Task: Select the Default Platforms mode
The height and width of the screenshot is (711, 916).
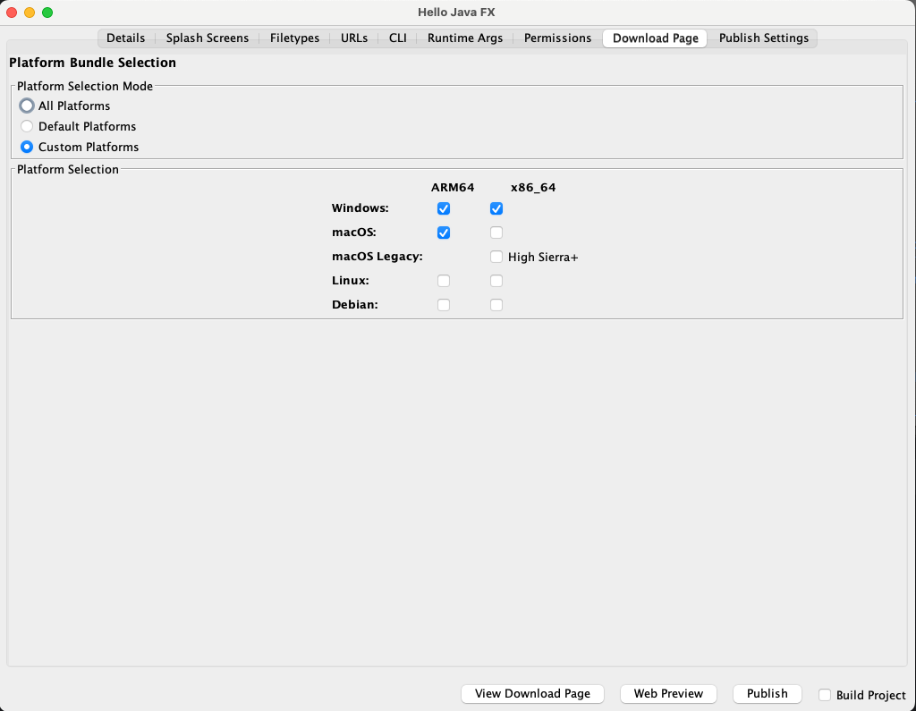Action: pos(27,126)
